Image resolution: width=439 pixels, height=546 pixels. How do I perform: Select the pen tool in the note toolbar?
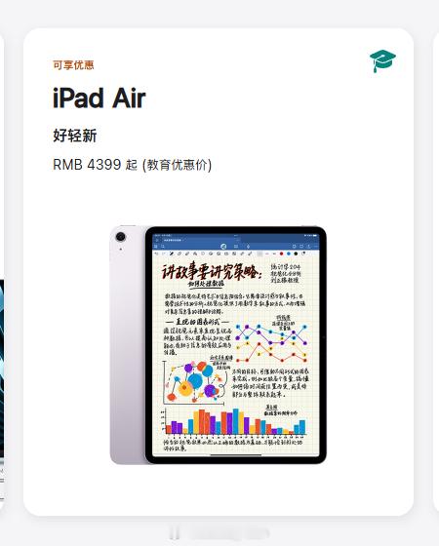(x=171, y=253)
